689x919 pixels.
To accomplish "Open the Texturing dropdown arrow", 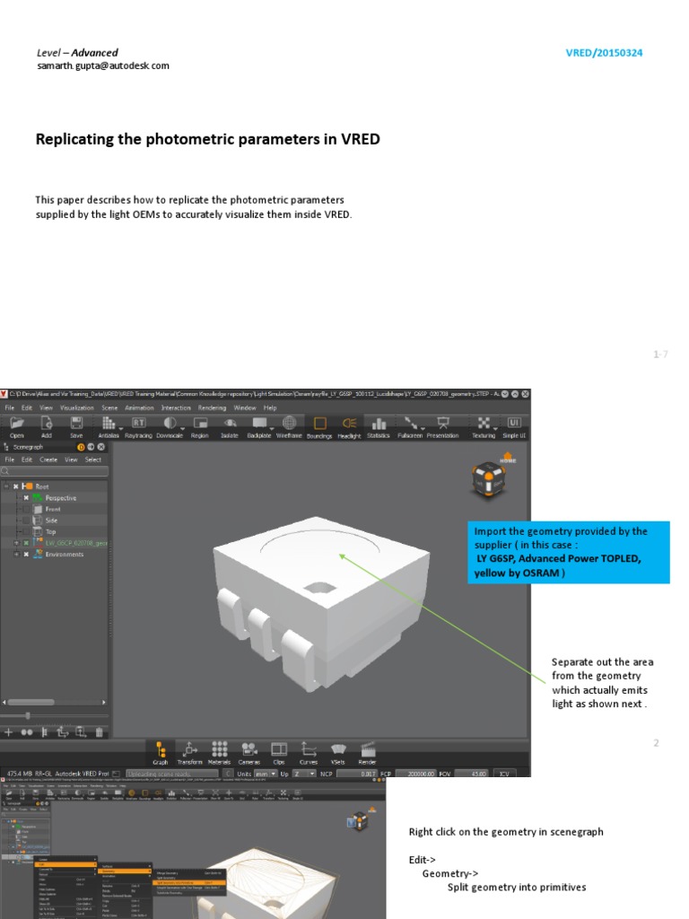I will [x=495, y=428].
